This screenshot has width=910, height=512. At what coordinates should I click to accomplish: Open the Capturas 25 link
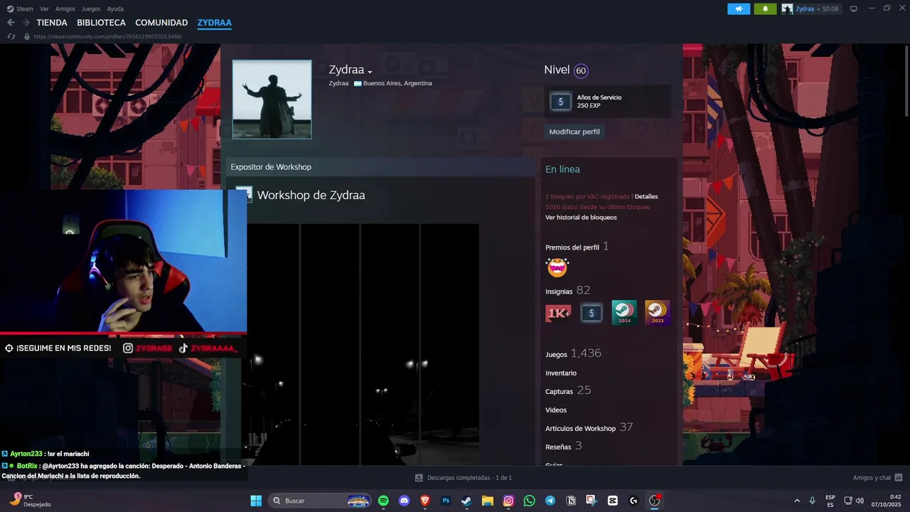point(568,390)
